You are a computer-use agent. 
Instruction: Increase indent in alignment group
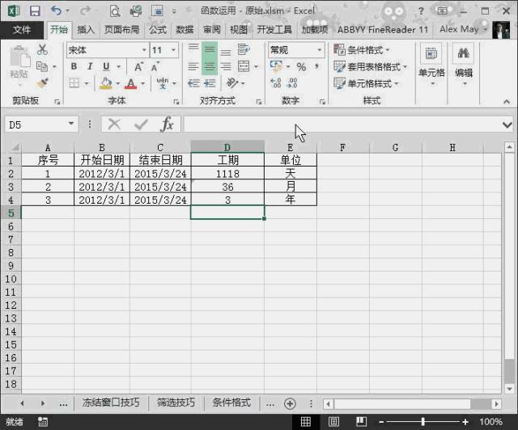[210, 83]
